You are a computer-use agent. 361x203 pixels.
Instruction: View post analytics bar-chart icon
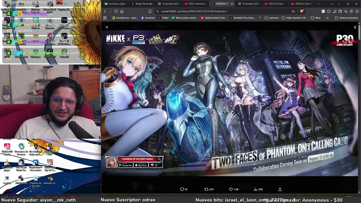point(256,189)
